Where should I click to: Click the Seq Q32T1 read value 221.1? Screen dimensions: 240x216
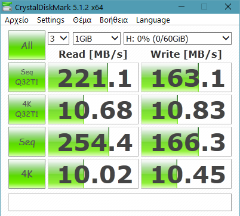(93, 77)
